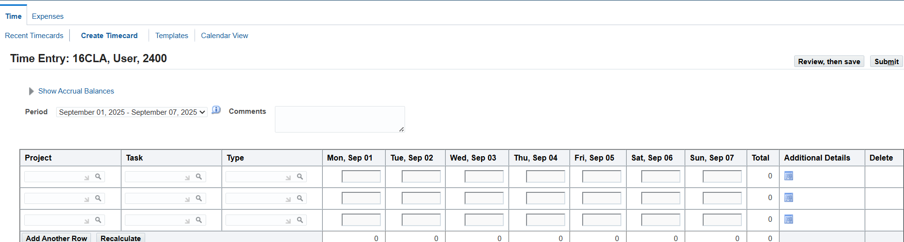Image resolution: width=904 pixels, height=242 pixels.
Task: Expand Show Accrual Balances triangle
Action: [x=31, y=91]
